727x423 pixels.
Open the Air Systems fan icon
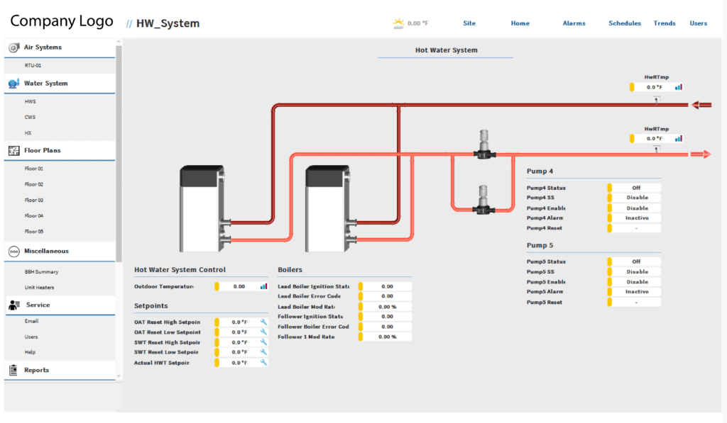click(14, 47)
